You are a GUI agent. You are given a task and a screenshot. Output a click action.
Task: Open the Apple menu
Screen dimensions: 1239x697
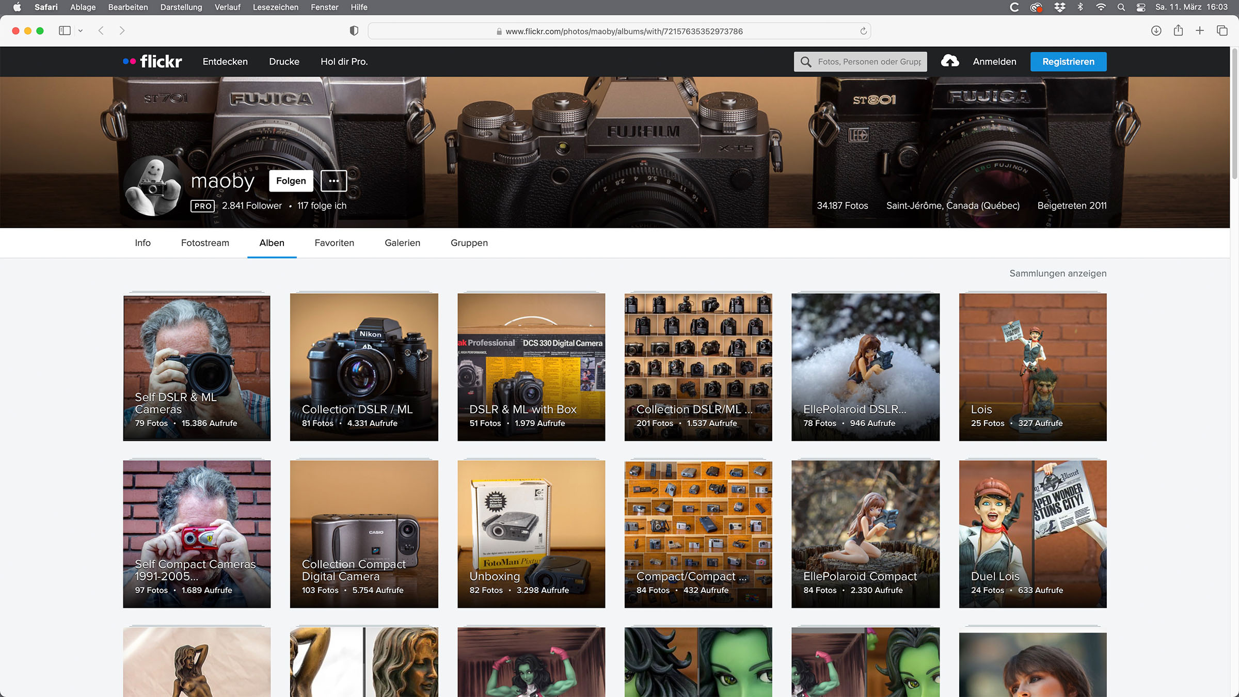coord(17,7)
